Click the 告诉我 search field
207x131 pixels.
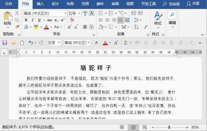(x=171, y=4)
